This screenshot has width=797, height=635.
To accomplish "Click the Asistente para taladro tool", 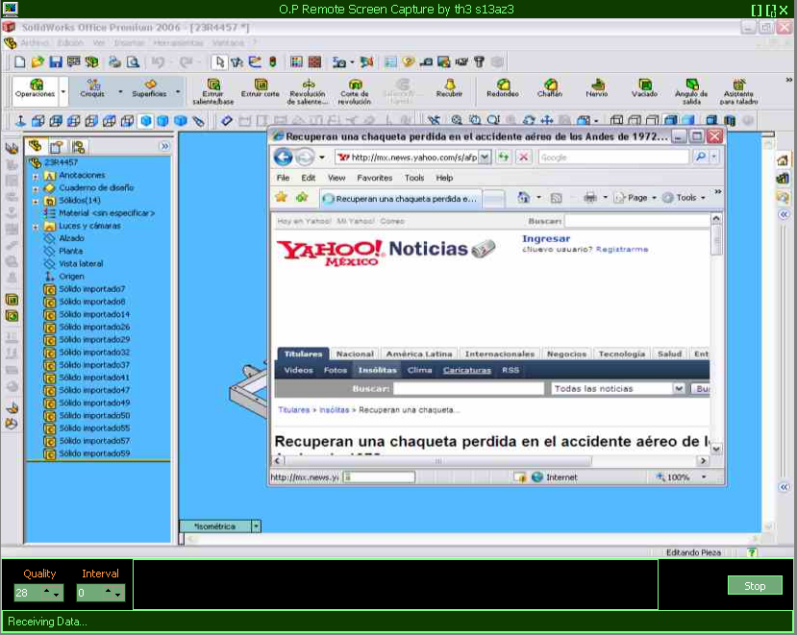I will 738,91.
